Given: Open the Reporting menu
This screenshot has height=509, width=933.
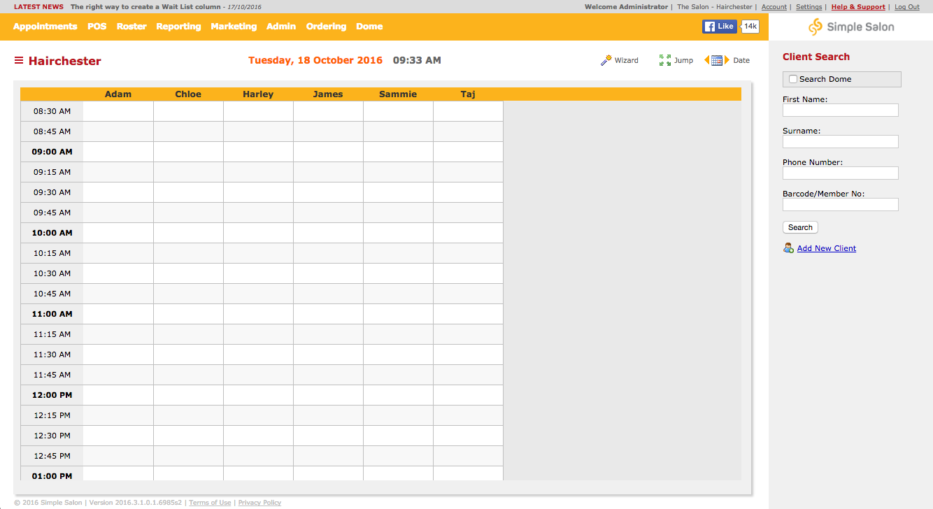Looking at the screenshot, I should pos(178,27).
